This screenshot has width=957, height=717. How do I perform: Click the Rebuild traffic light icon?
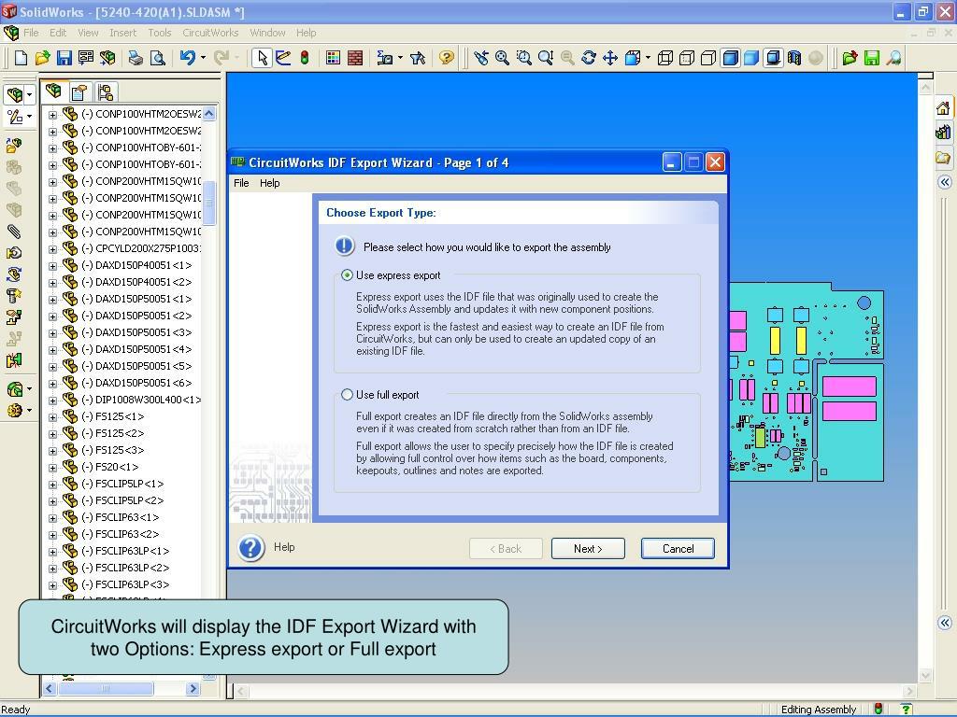click(x=305, y=58)
